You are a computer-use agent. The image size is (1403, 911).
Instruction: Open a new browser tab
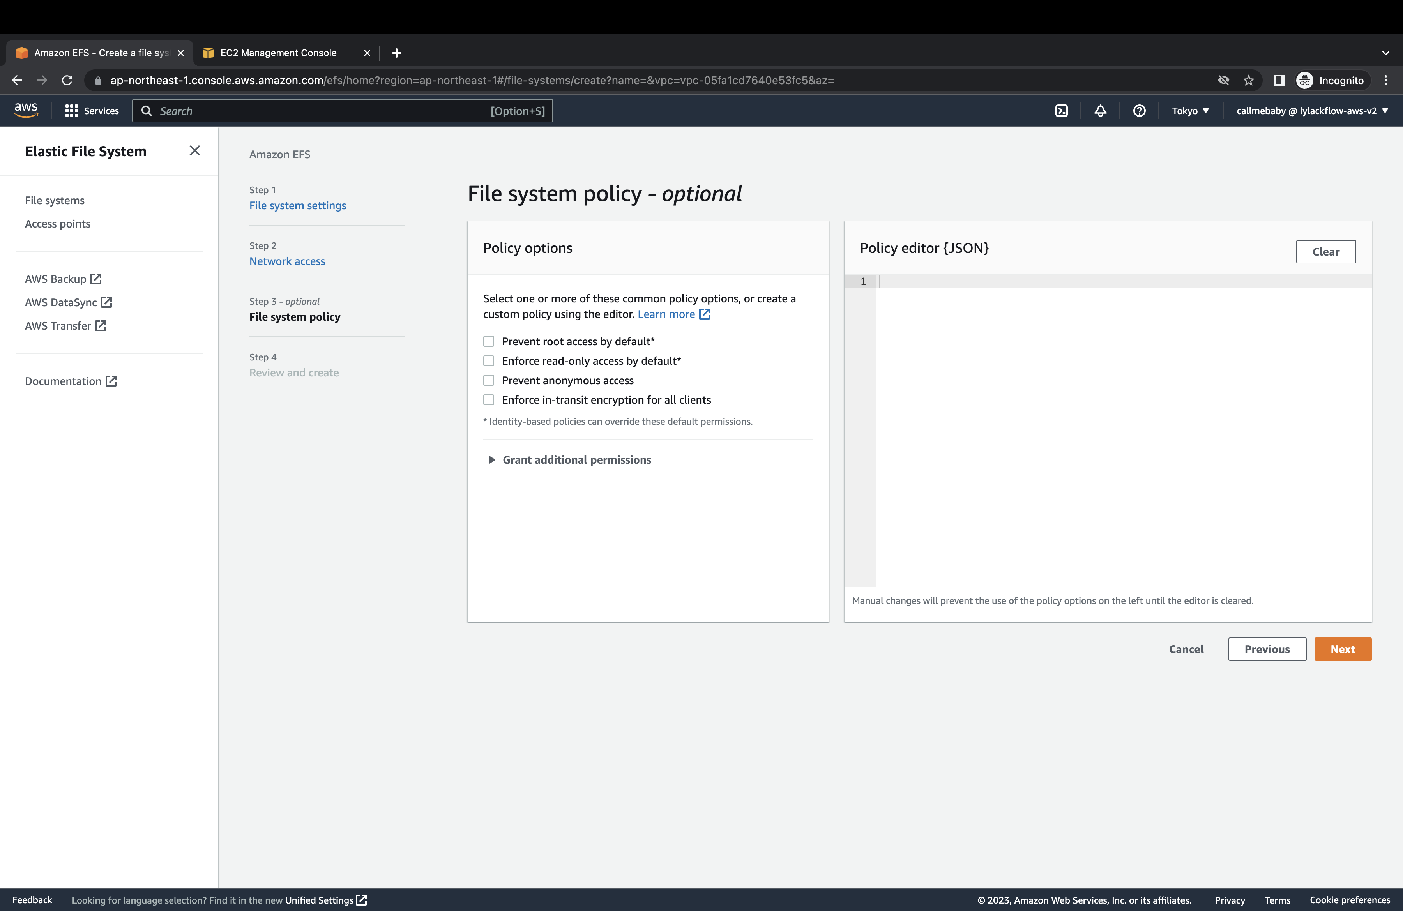tap(397, 53)
